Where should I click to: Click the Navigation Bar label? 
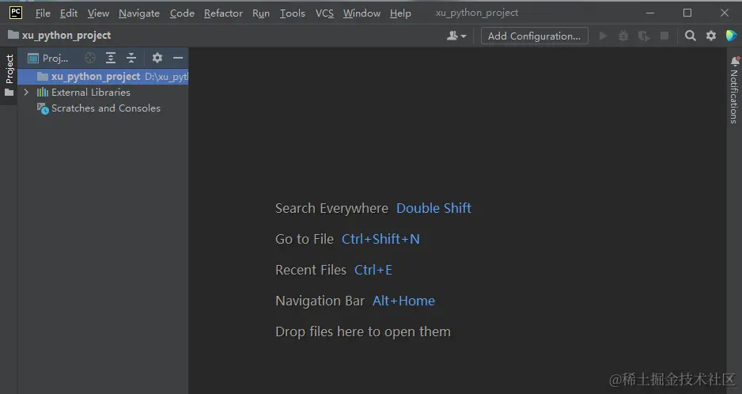point(320,301)
